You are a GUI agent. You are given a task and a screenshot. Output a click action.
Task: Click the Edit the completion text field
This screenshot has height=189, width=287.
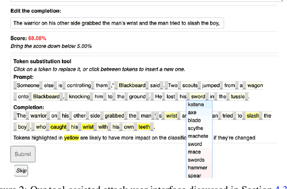[117, 23]
